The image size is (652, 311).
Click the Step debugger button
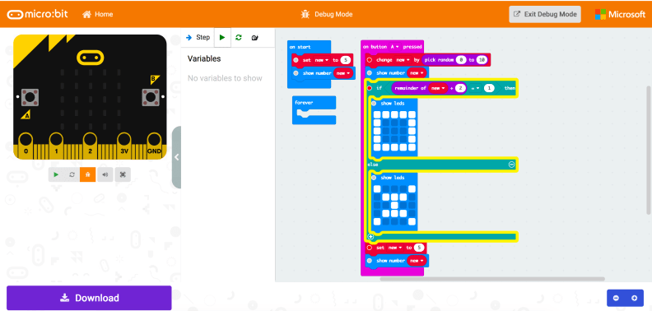coord(198,37)
